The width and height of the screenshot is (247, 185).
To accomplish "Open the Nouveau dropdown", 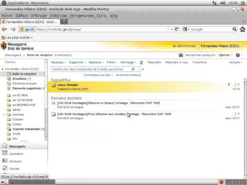I will click(x=58, y=62).
